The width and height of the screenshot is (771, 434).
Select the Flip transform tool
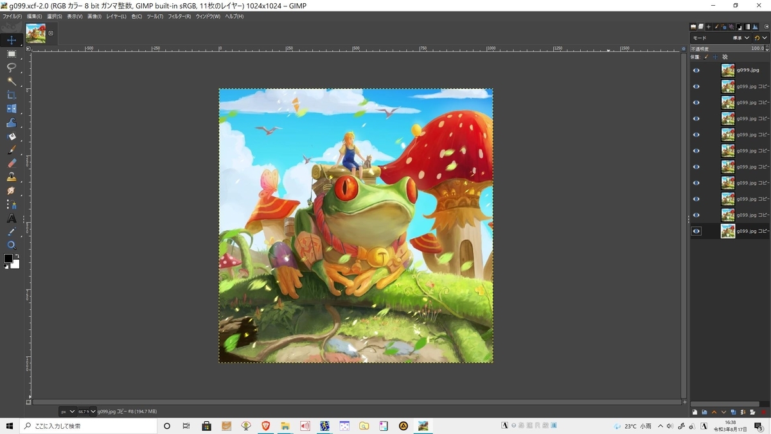click(x=11, y=109)
